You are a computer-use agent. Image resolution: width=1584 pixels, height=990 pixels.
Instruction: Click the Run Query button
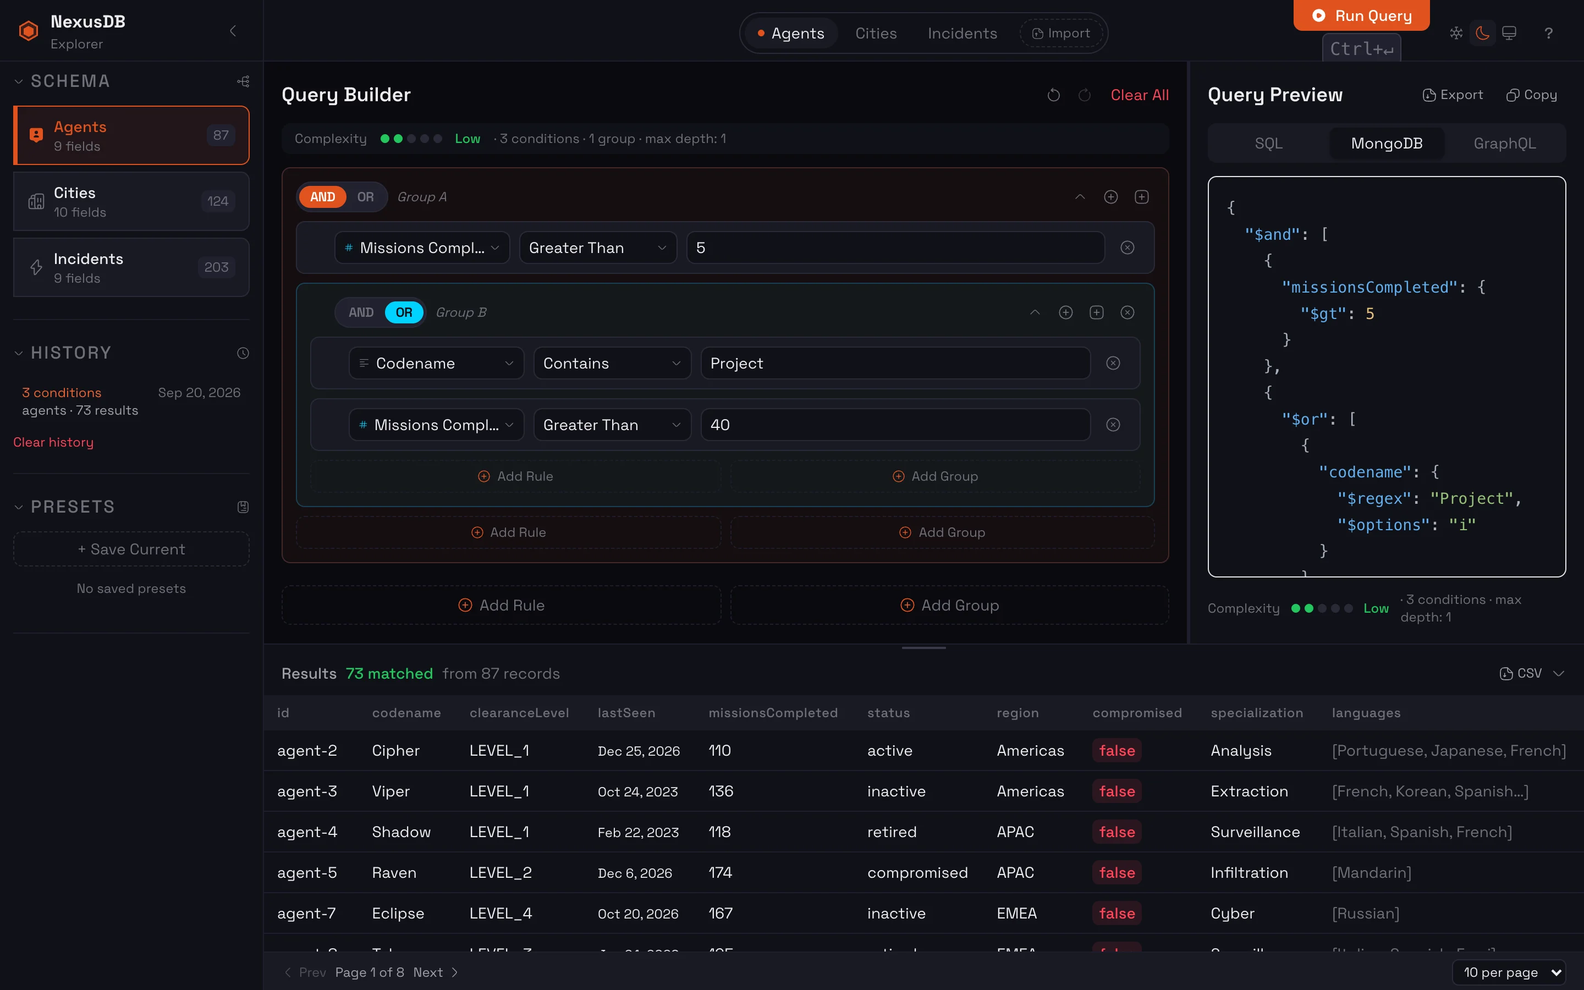pos(1361,15)
